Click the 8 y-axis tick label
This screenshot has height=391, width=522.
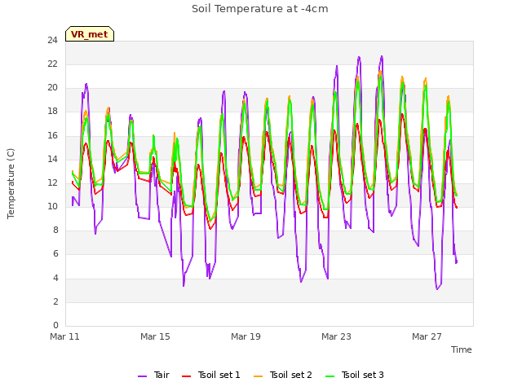[55, 231]
